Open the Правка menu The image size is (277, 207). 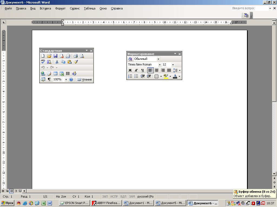21,8
